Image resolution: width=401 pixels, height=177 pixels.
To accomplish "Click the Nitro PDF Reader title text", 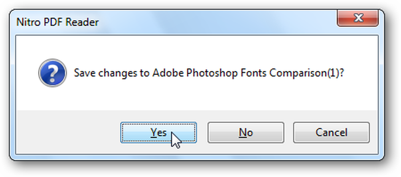I will (57, 22).
